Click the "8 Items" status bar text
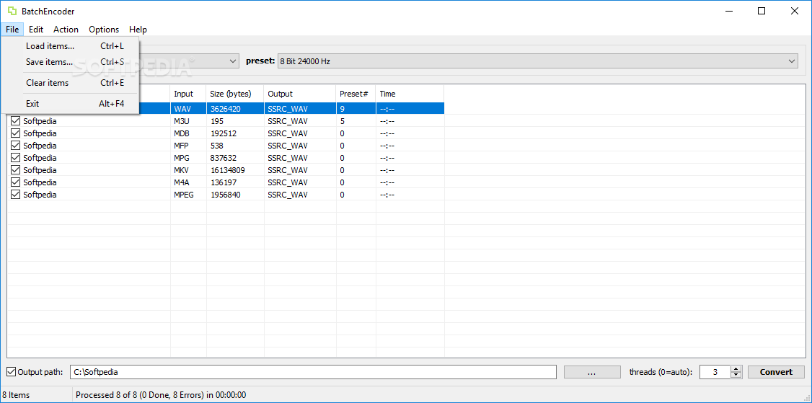The height and width of the screenshot is (403, 812). point(16,395)
